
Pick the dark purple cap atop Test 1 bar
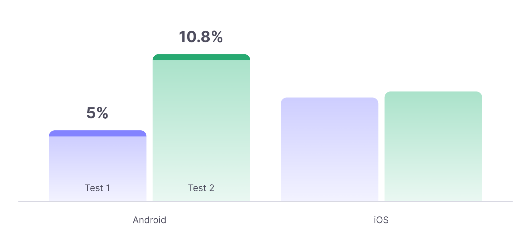tap(97, 133)
